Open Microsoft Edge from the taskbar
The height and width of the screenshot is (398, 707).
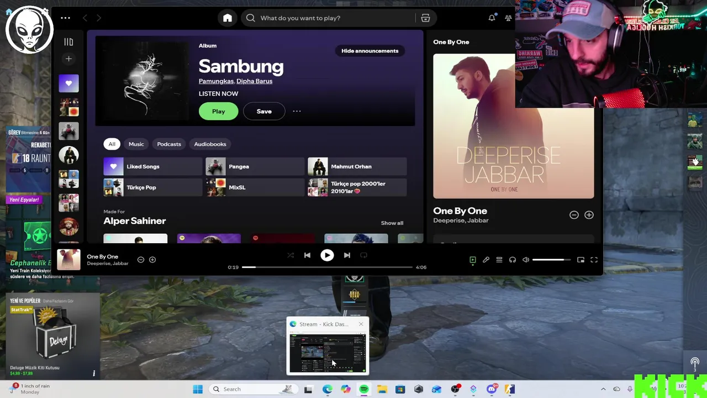(x=327, y=389)
